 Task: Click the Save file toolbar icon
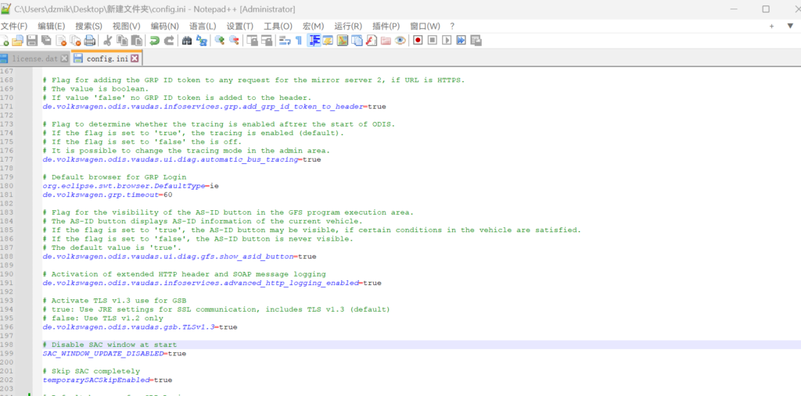(x=32, y=41)
